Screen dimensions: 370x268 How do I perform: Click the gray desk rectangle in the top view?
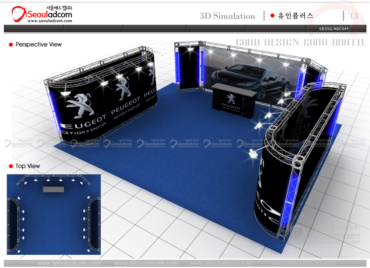click(53, 189)
